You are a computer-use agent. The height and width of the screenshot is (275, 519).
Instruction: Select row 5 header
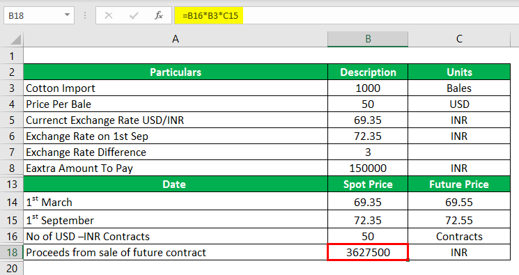click(x=12, y=120)
